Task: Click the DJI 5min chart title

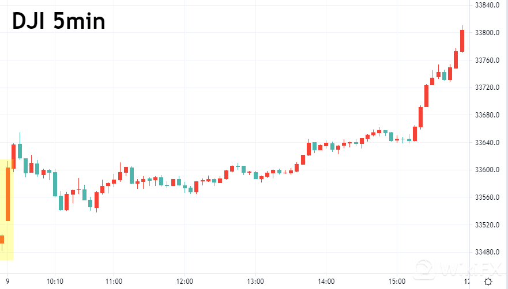Action: (x=59, y=21)
